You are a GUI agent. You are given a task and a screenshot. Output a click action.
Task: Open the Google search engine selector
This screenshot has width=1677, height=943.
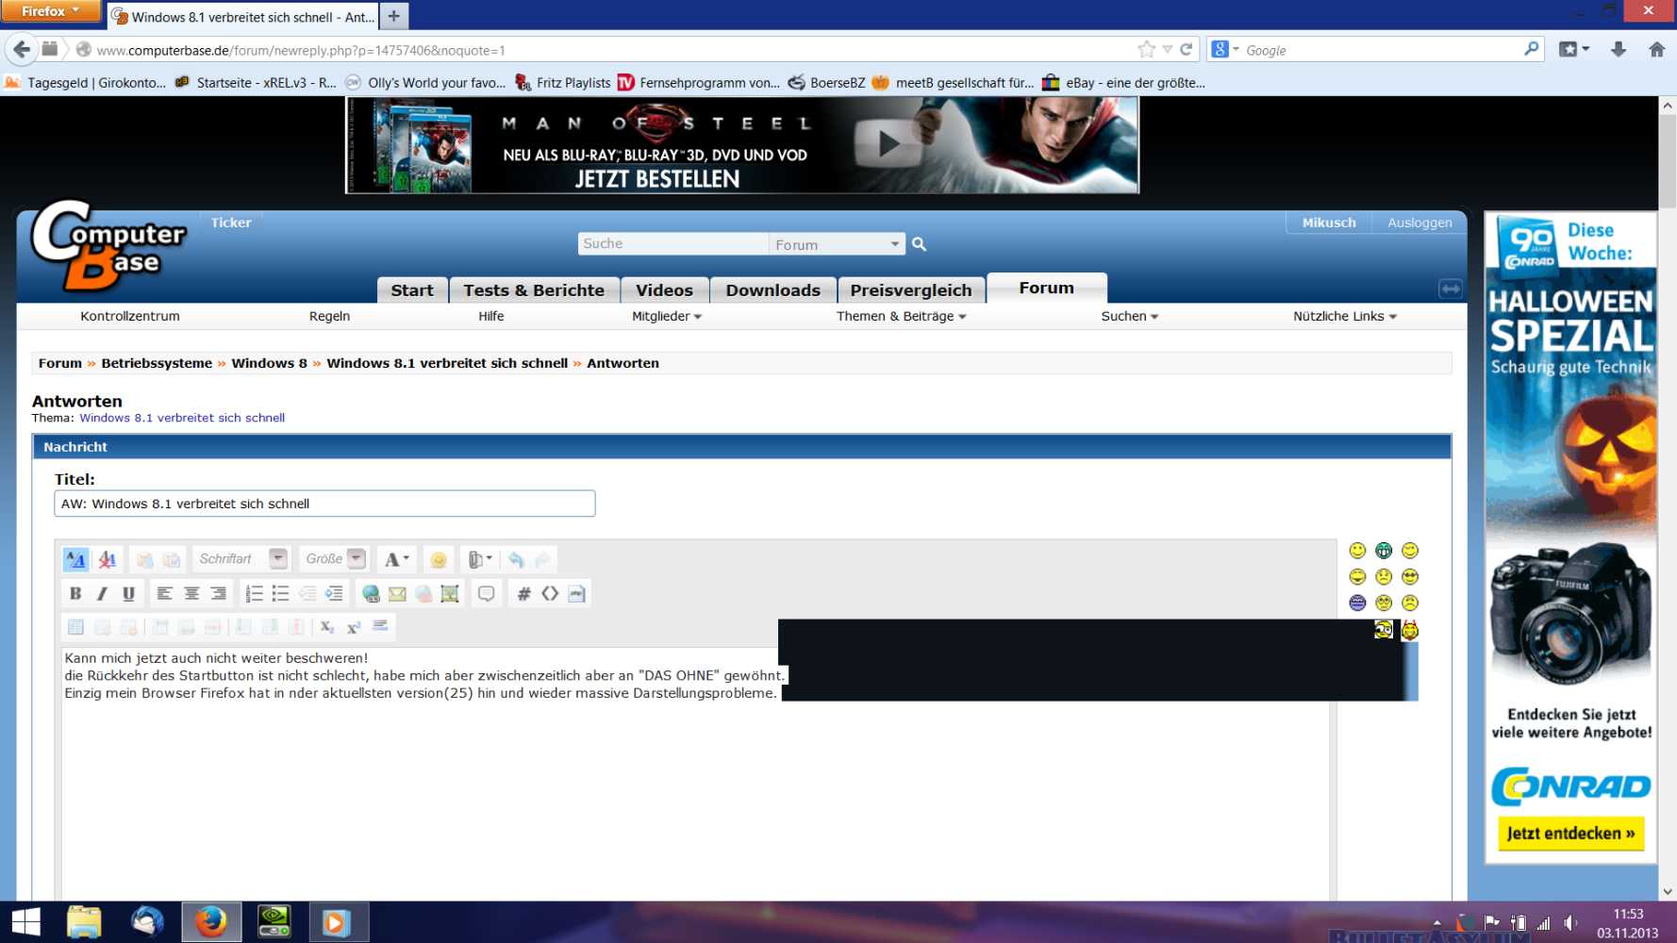point(1224,50)
